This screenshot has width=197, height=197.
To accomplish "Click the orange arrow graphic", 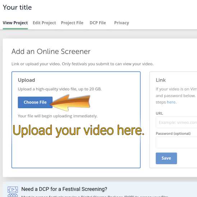I will coord(70,103).
